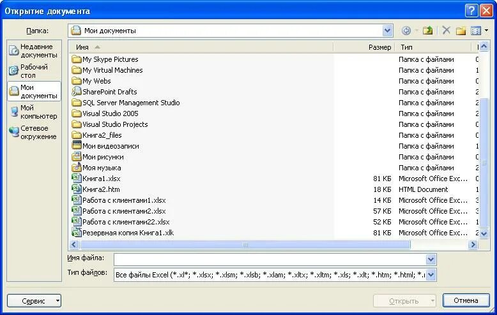497x315 pixels.
Task: Click the Тип файлов filter field
Action: [x=270, y=275]
